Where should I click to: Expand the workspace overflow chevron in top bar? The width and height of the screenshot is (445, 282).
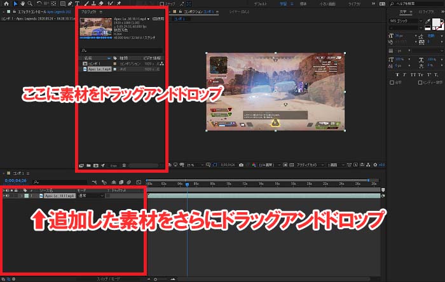373,4
